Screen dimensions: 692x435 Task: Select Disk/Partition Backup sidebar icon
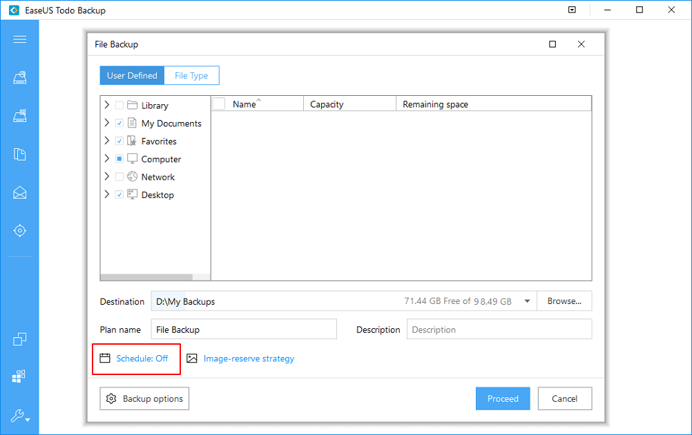20,78
